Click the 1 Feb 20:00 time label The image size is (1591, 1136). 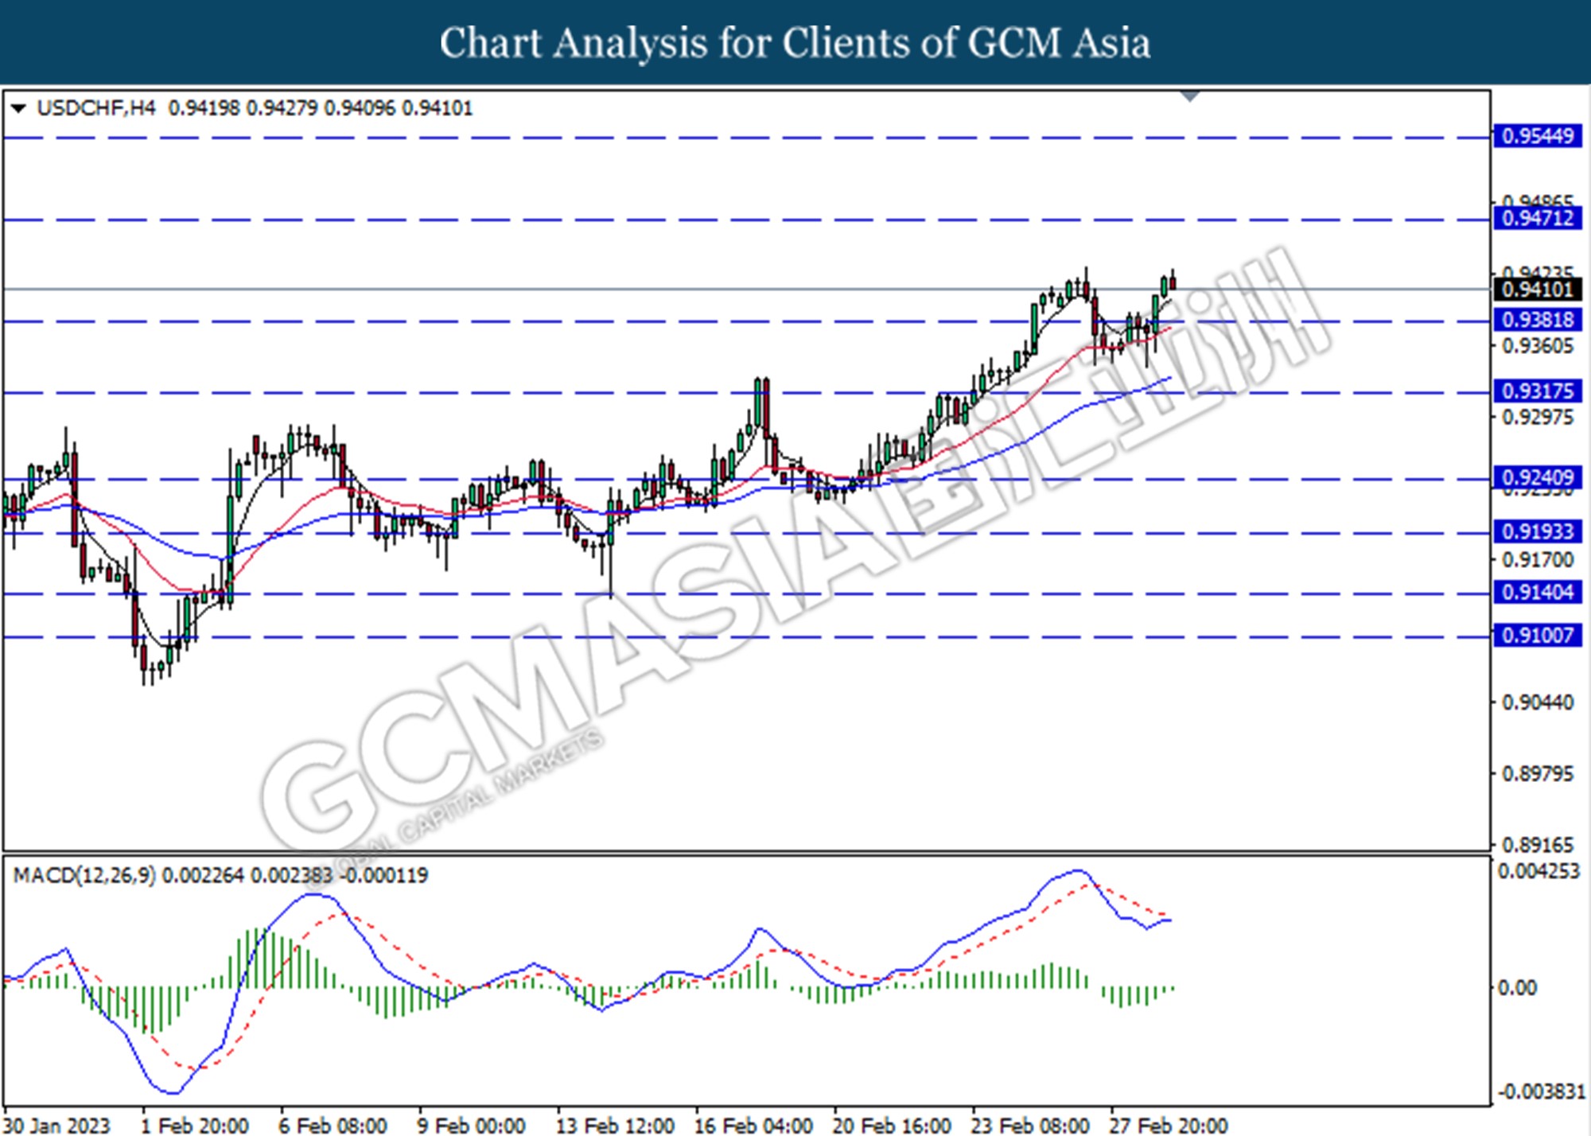point(194,1126)
